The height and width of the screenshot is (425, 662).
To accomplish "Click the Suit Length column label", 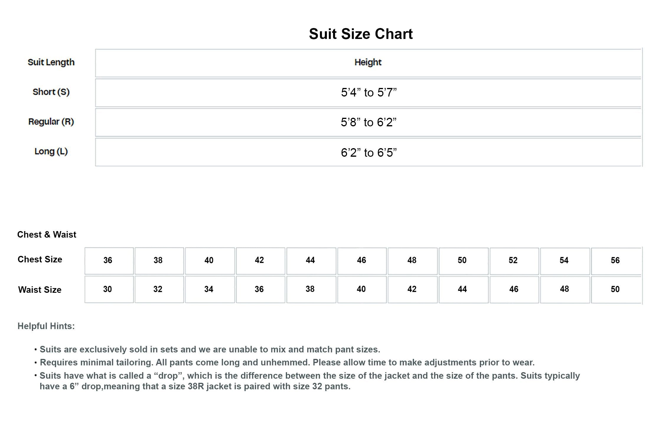I will pyautogui.click(x=51, y=62).
